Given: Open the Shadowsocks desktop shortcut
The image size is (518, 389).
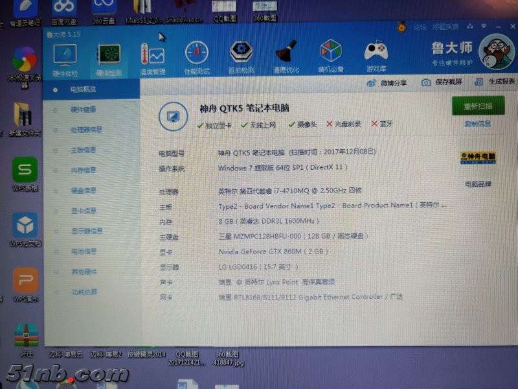Looking at the screenshot, I should tap(185, 12).
